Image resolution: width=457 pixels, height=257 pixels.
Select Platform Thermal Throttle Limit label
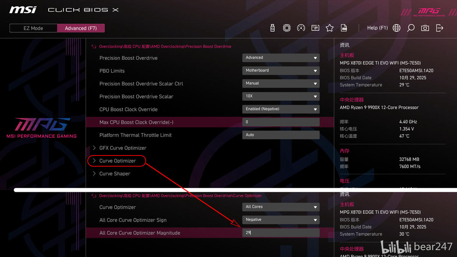point(135,135)
